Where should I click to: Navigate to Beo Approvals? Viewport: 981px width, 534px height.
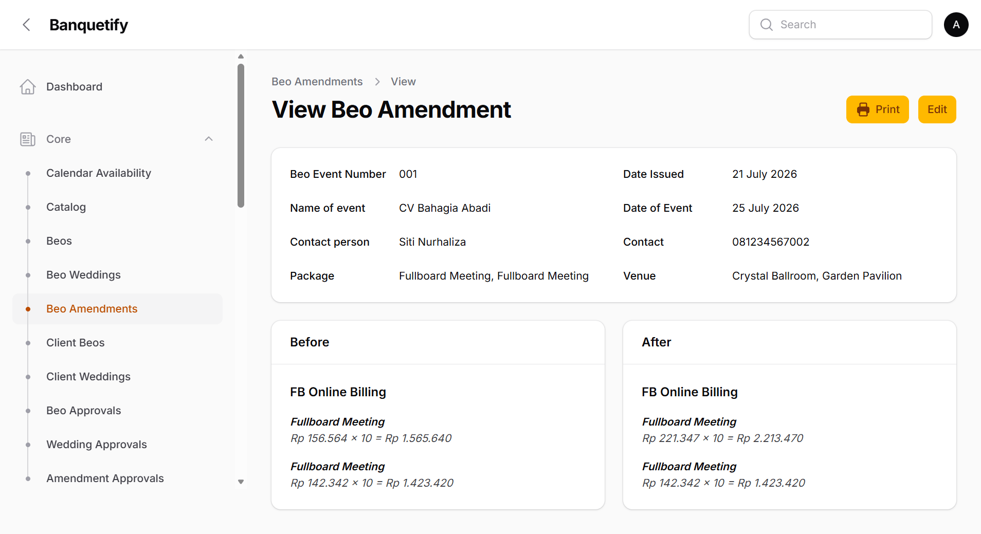83,411
